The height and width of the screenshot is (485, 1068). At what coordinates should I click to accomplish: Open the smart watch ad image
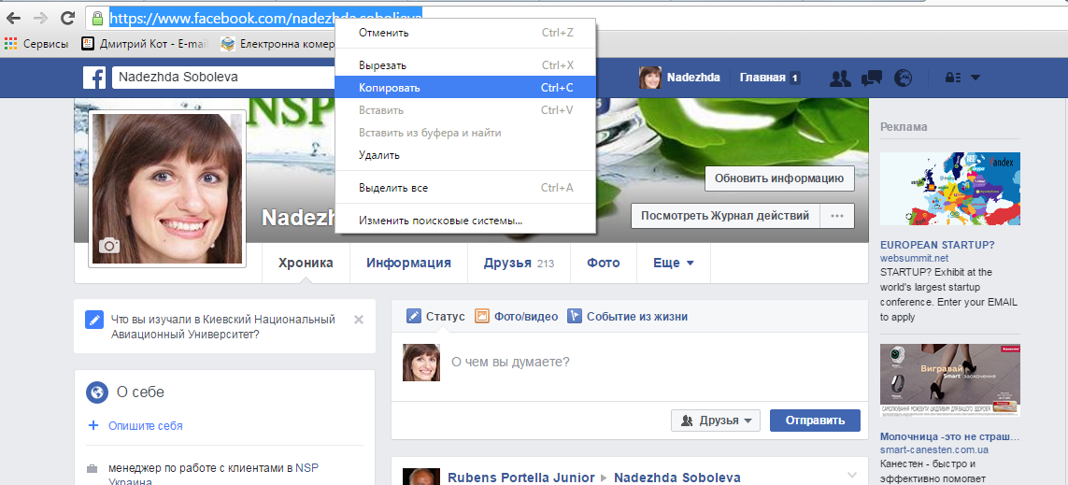coord(950,379)
